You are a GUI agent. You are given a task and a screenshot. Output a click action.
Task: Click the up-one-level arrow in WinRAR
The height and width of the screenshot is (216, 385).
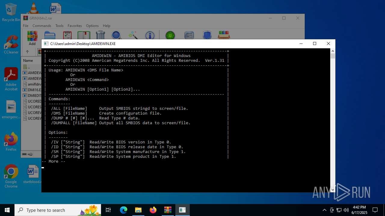pos(27,52)
